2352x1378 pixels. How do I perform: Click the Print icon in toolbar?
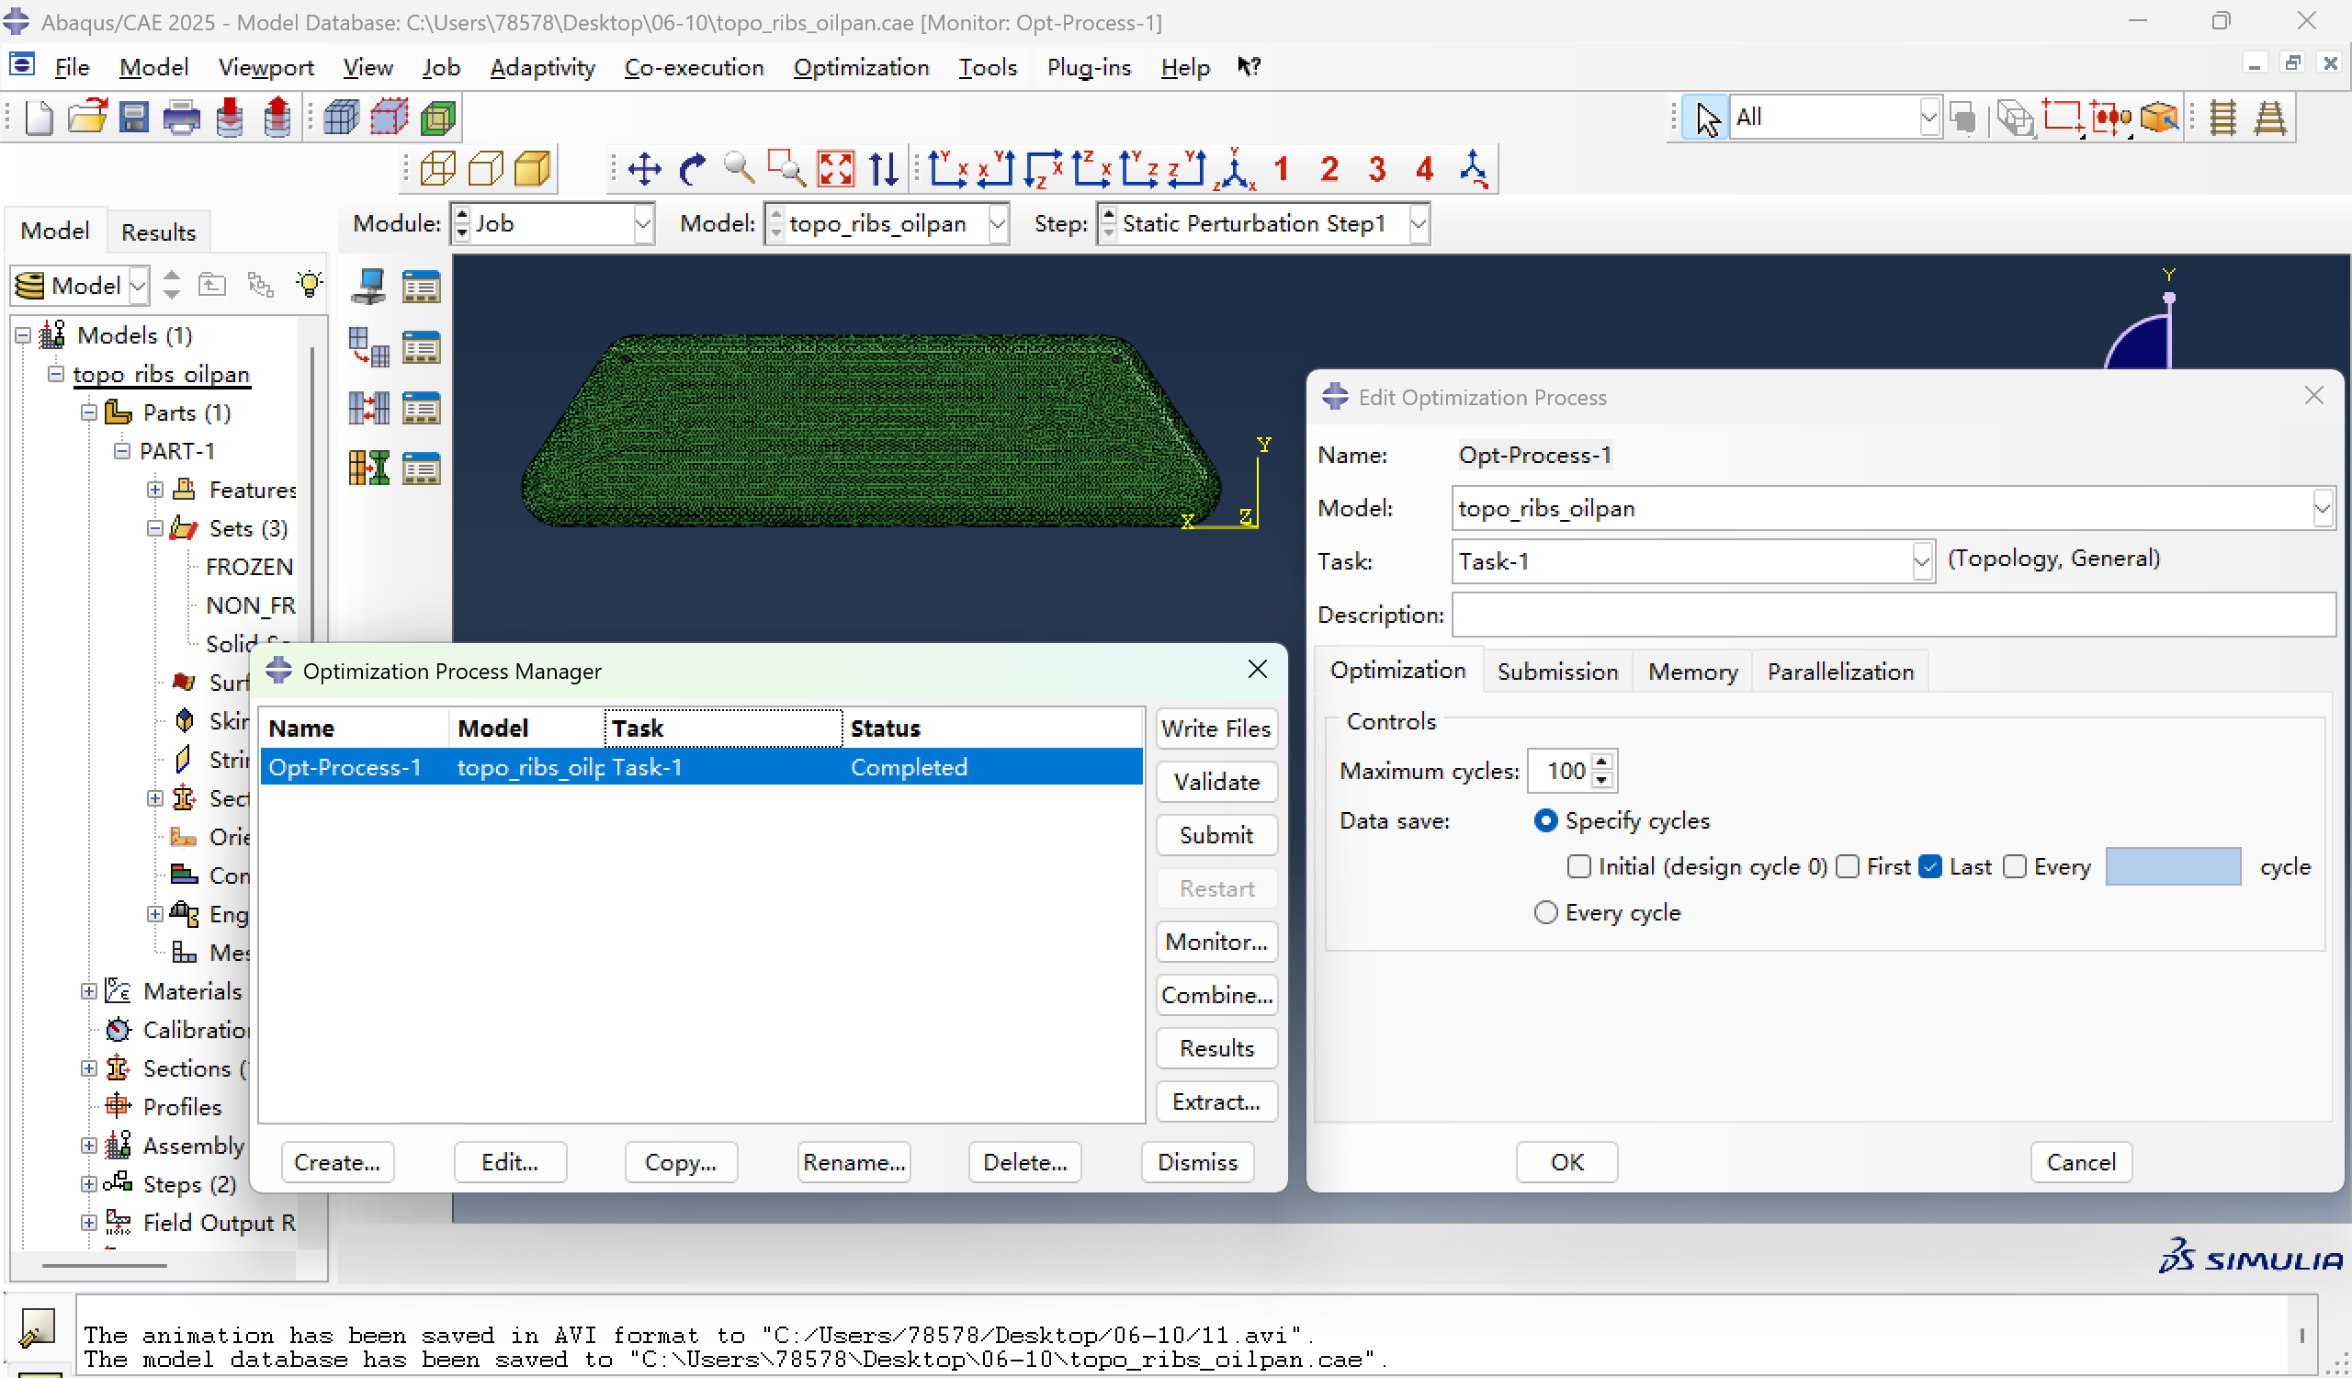pyautogui.click(x=181, y=119)
